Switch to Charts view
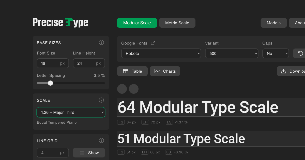The width and height of the screenshot is (305, 160). coord(165,71)
